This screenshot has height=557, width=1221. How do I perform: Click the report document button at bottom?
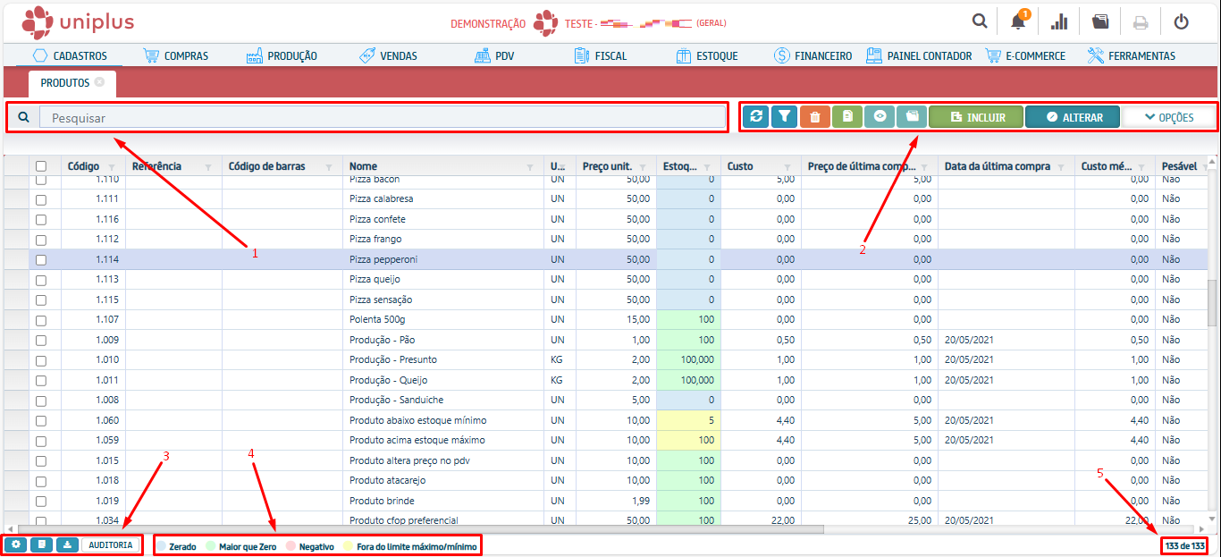tap(41, 544)
